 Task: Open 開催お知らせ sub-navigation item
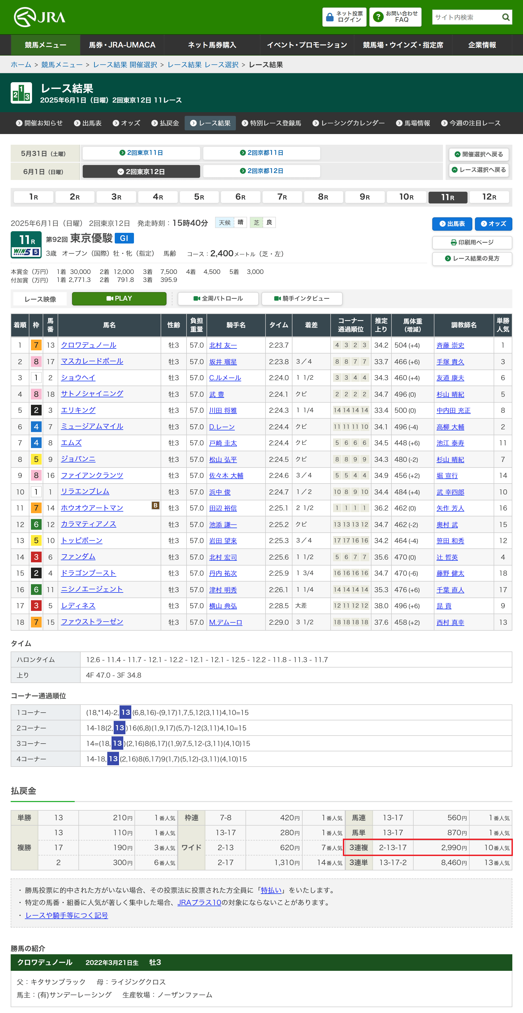pyautogui.click(x=39, y=123)
